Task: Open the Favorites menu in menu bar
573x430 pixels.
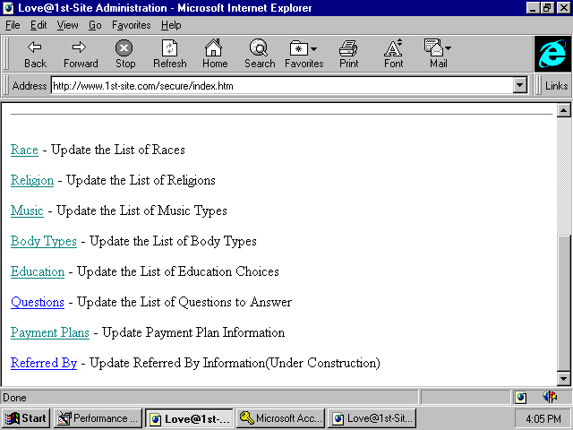Action: coord(132,25)
